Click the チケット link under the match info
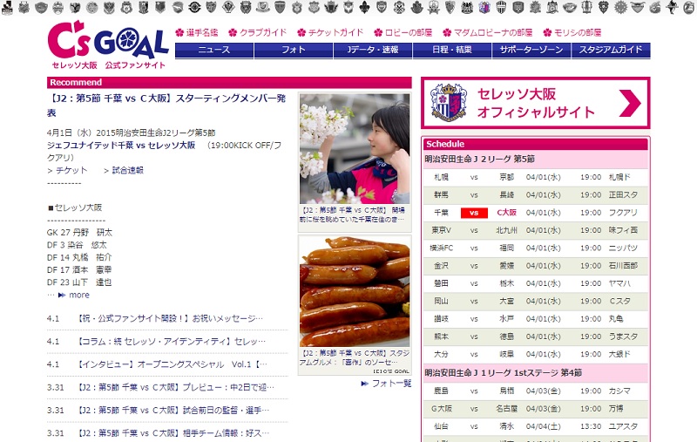The image size is (697, 442). click(x=71, y=170)
